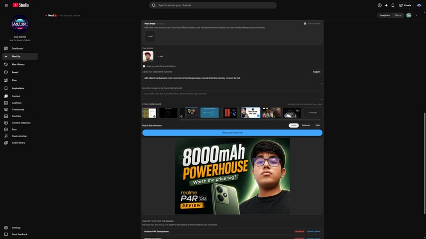The image size is (426, 239).
Task: Click the Brand palette icon
Action: pos(6,72)
